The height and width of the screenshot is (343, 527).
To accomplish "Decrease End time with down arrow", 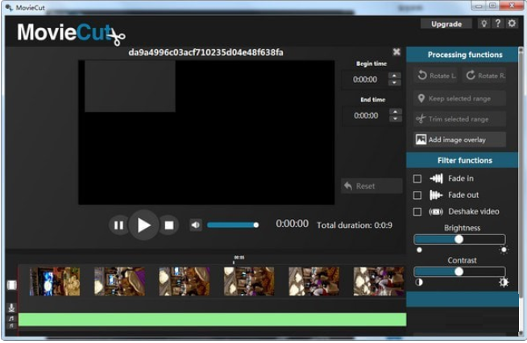I will point(394,119).
